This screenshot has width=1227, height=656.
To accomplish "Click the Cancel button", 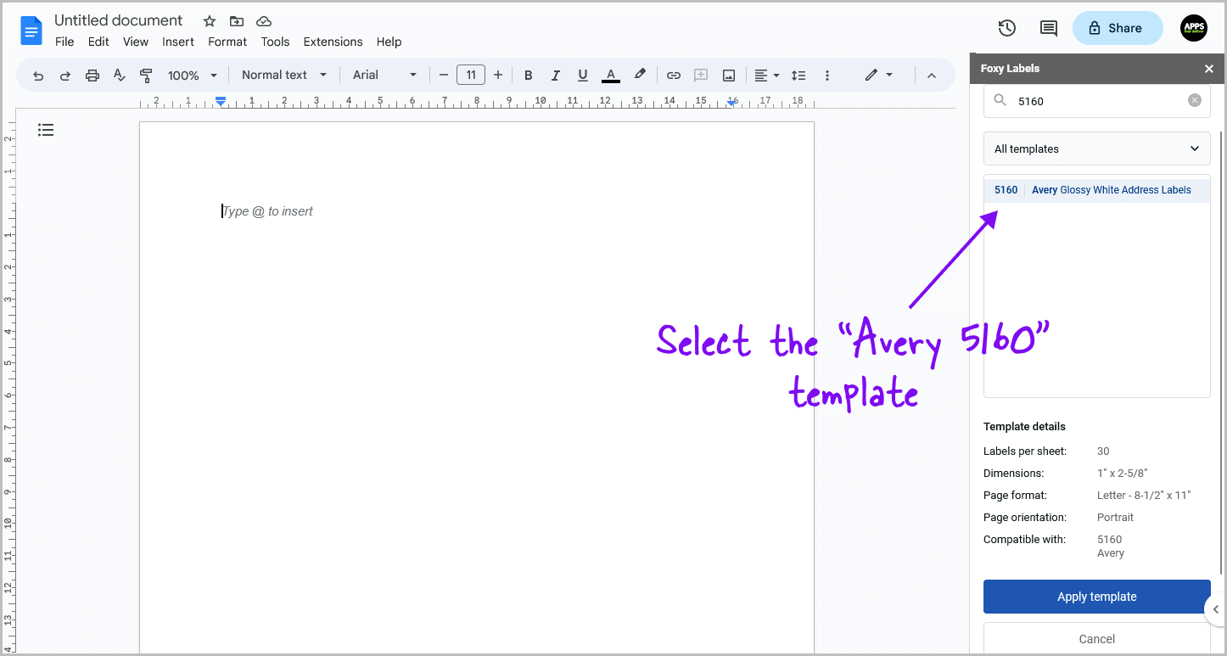I will tap(1097, 639).
